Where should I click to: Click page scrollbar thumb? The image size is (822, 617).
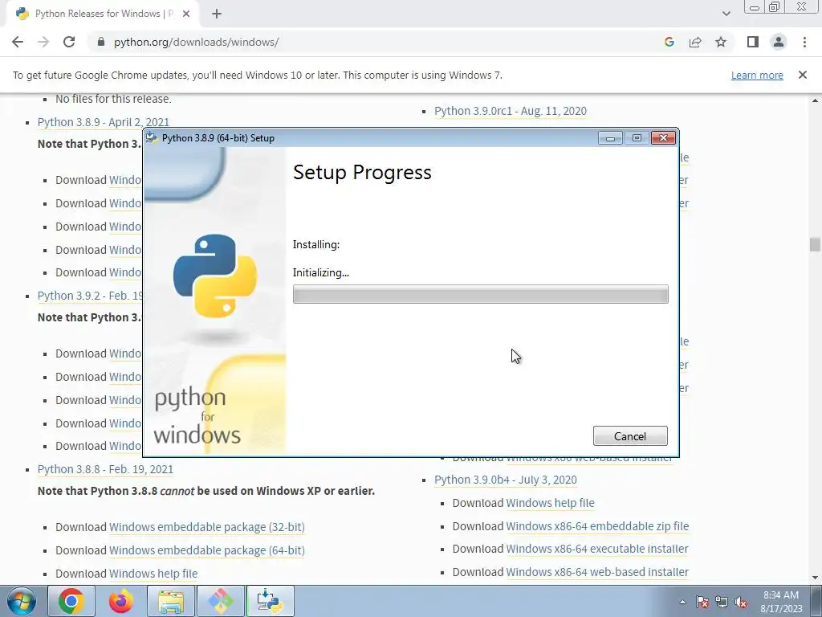815,244
